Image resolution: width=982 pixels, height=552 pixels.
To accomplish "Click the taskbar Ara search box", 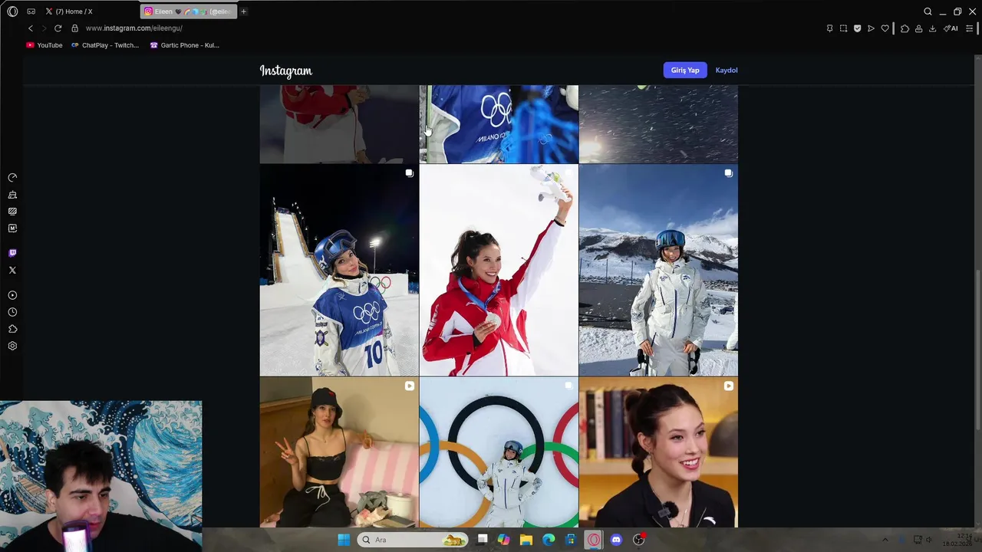I will click(x=413, y=540).
